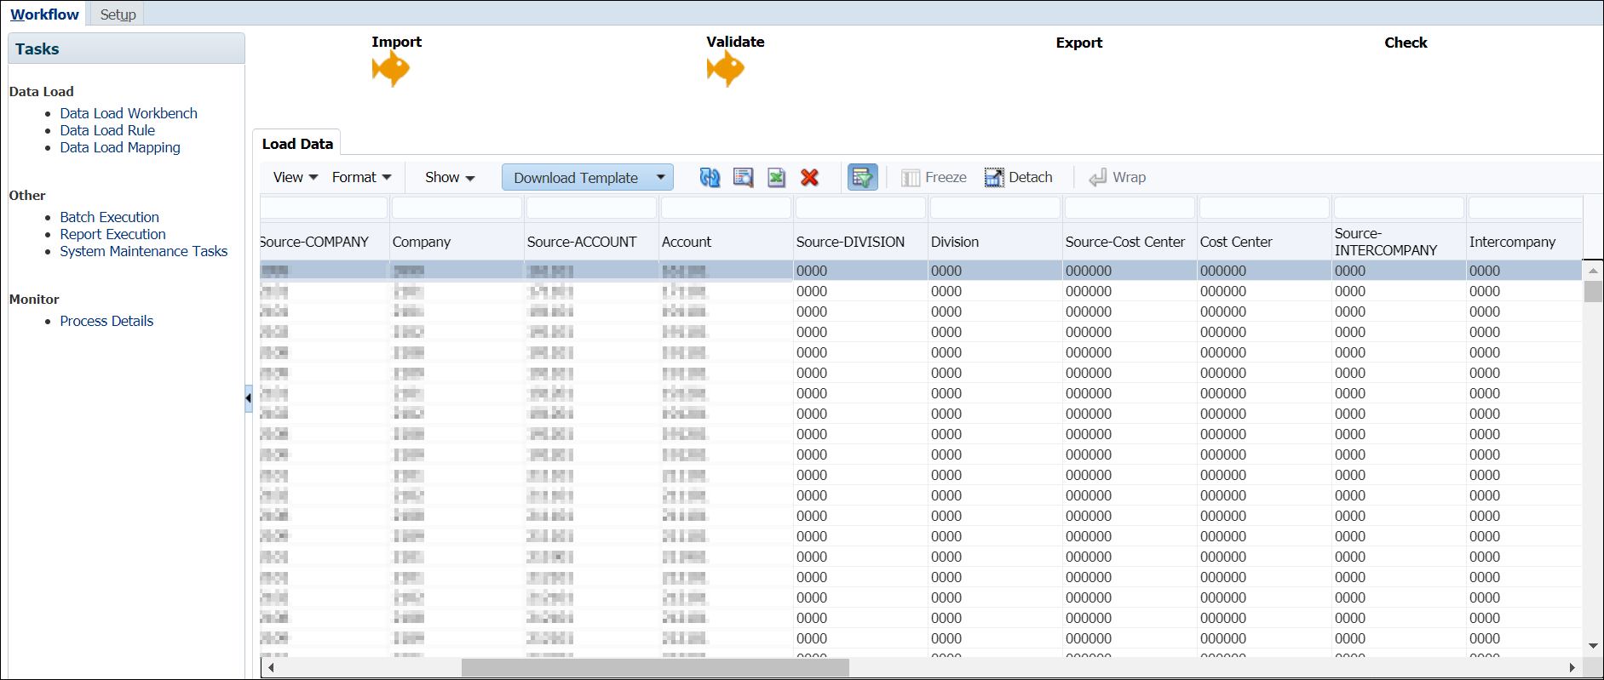Click the Source-ACCOUNT column header

click(591, 242)
